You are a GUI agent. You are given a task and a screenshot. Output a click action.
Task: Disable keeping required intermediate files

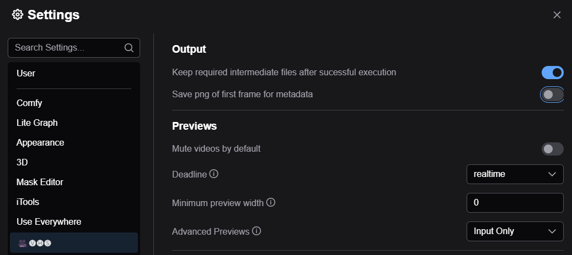tap(552, 72)
